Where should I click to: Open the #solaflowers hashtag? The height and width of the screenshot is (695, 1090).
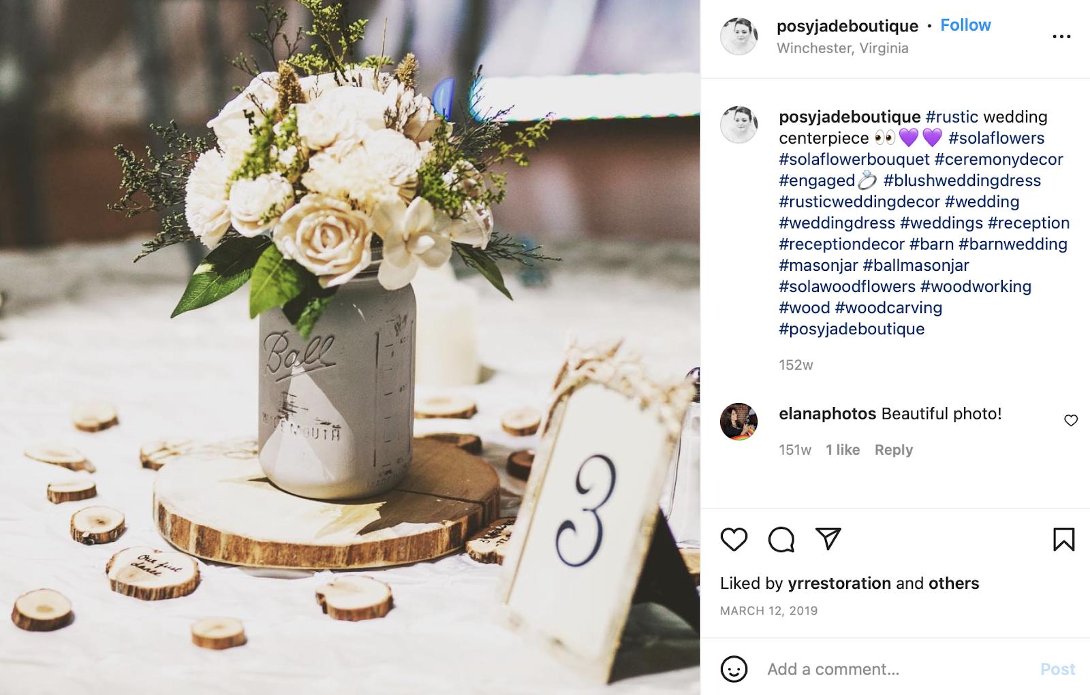point(996,138)
